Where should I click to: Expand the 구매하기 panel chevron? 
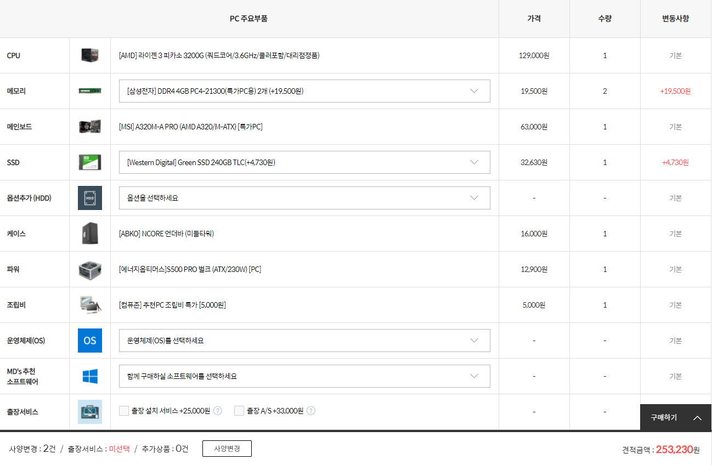[x=697, y=418]
